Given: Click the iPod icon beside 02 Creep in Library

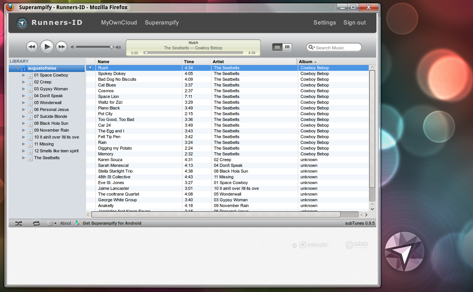Looking at the screenshot, I should point(30,82).
